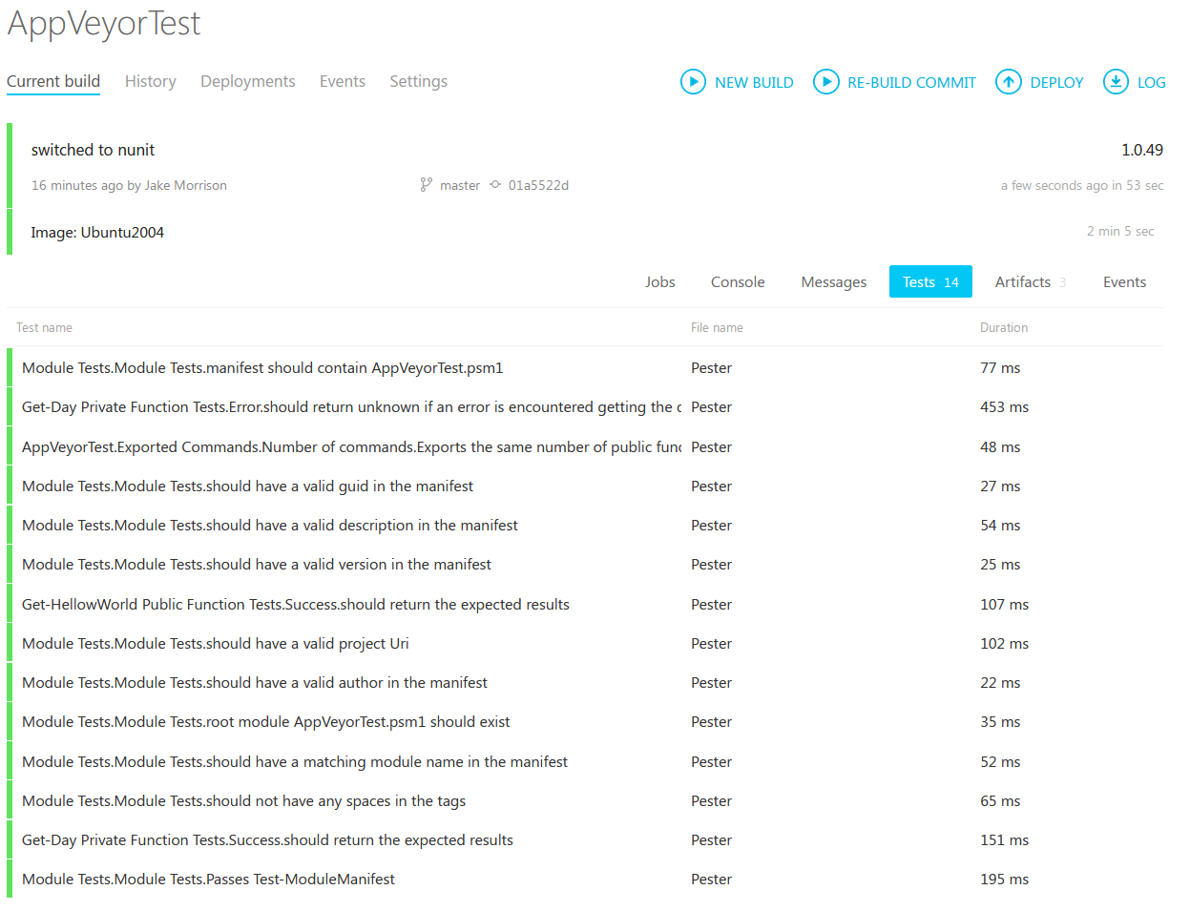Click '16 minutes ago by Jake Morrison' text
1190x911 pixels.
[x=129, y=185]
